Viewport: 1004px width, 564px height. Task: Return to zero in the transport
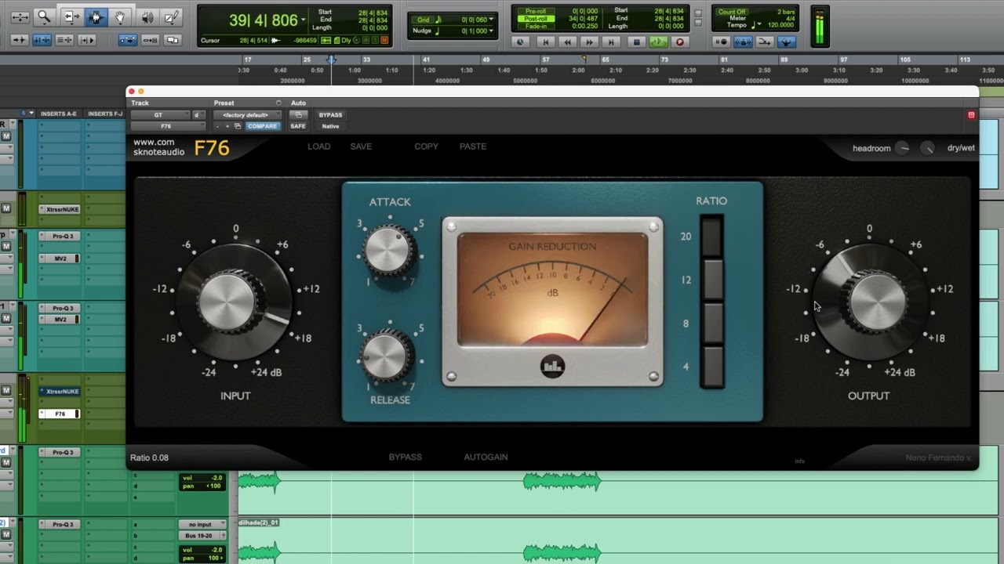coord(546,42)
